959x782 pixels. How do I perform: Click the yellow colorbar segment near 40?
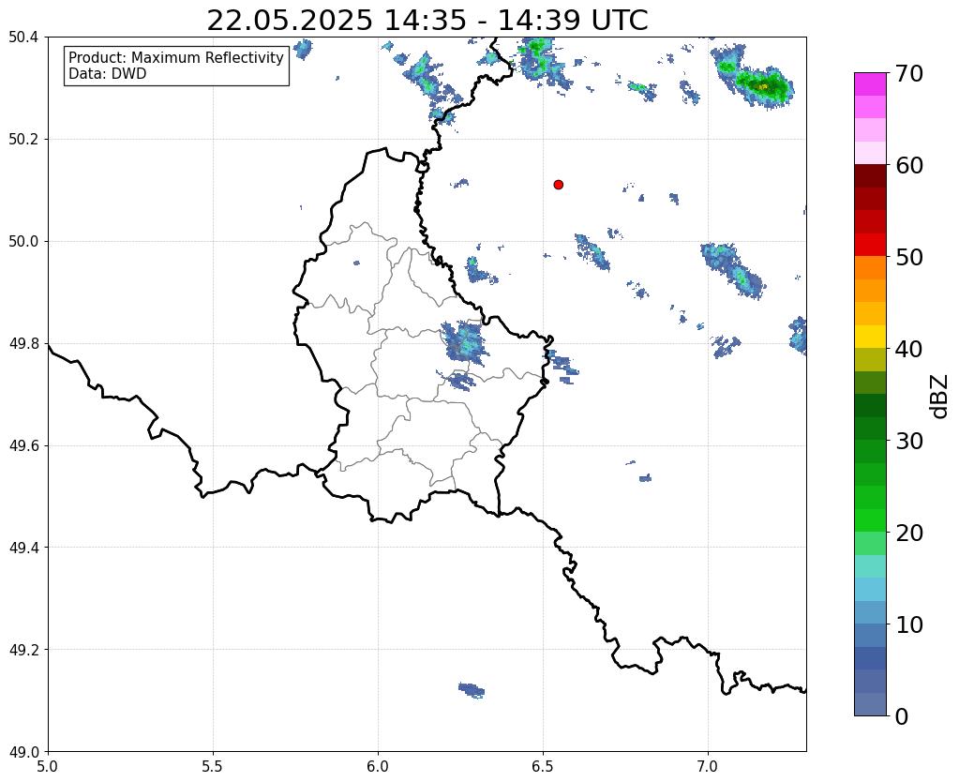870,337
